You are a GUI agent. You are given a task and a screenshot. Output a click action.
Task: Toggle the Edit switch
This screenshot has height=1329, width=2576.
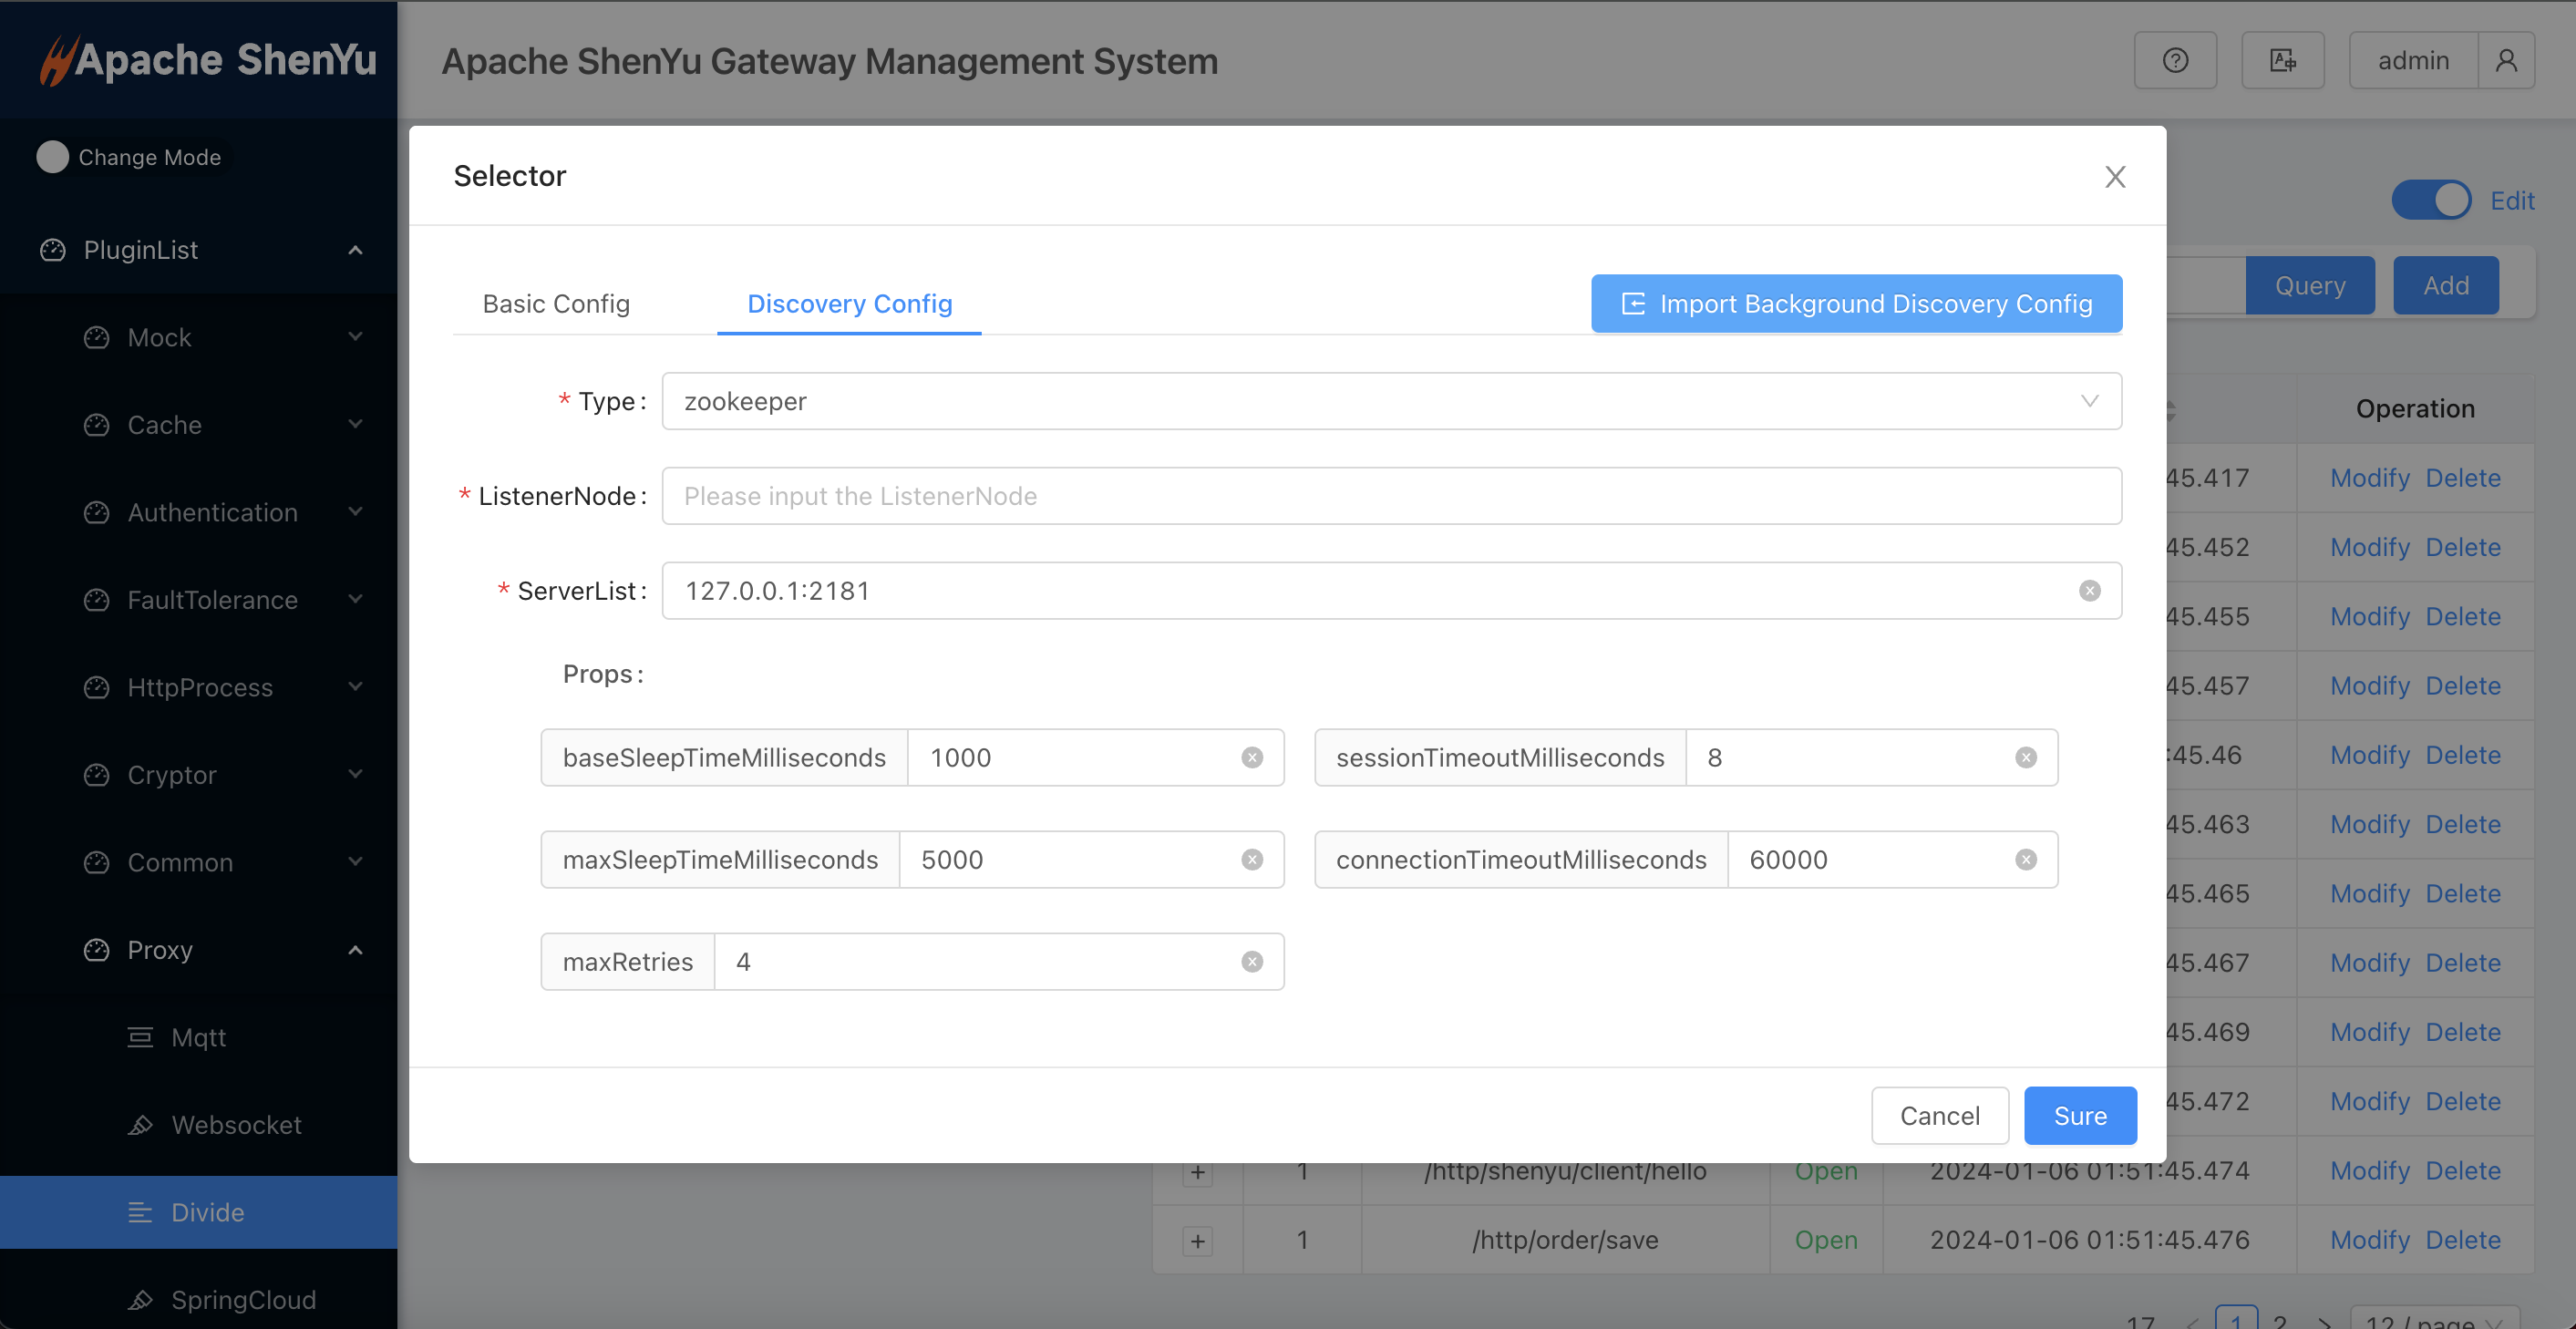click(2430, 200)
